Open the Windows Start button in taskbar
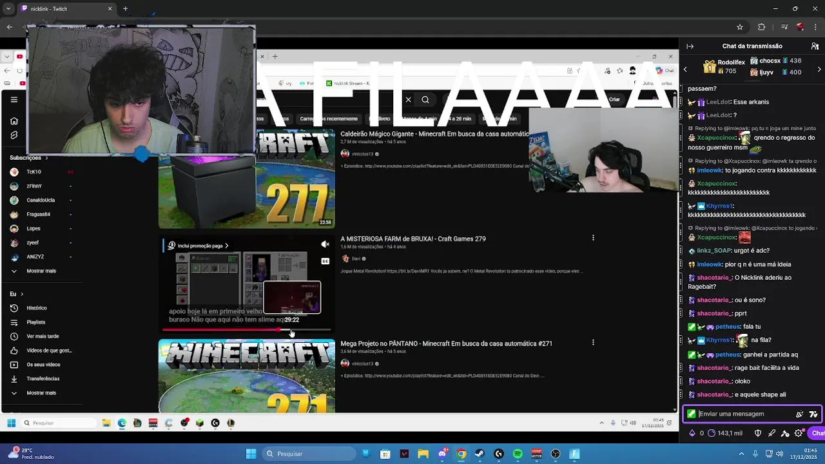Screen dimensions: 825x464 point(251,454)
